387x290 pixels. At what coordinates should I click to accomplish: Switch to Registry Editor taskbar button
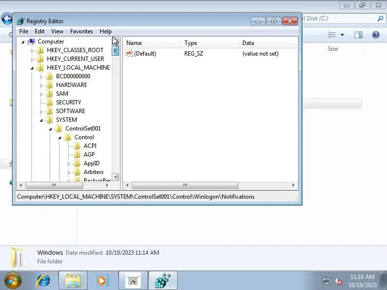tap(163, 281)
